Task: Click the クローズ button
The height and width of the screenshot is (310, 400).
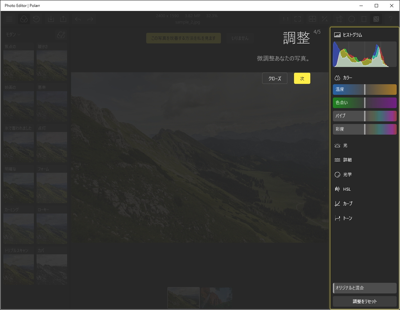Action: [x=275, y=78]
